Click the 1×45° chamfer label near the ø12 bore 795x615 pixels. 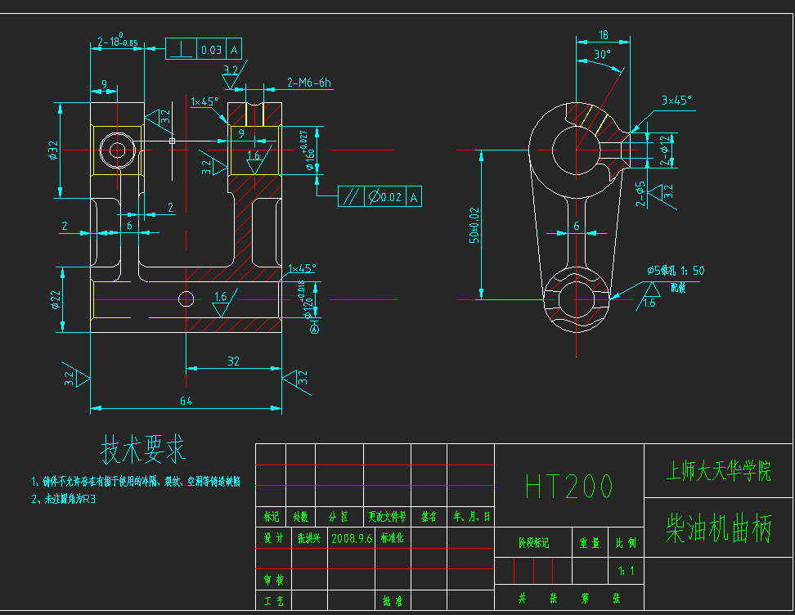[x=302, y=267]
